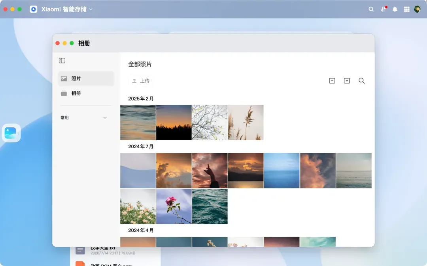Open the pampas grass reed photo
427x266 pixels.
(246, 123)
